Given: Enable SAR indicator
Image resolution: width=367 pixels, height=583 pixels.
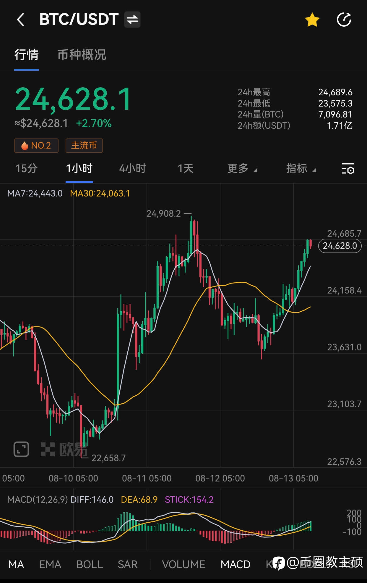Looking at the screenshot, I should (x=128, y=565).
